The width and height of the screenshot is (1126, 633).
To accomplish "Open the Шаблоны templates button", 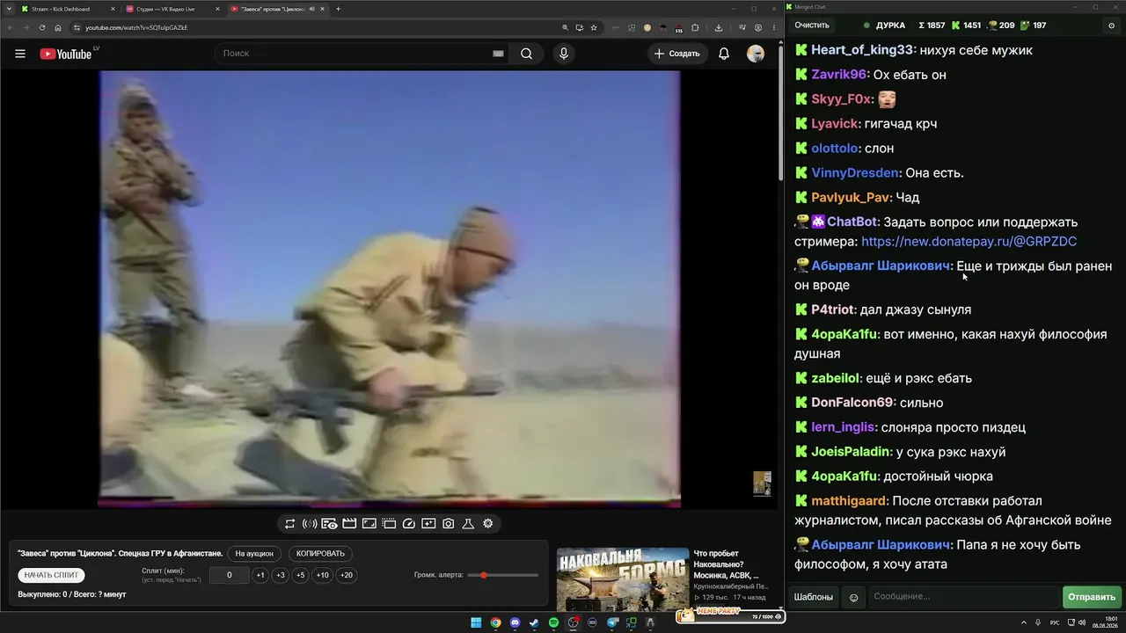I will point(814,597).
